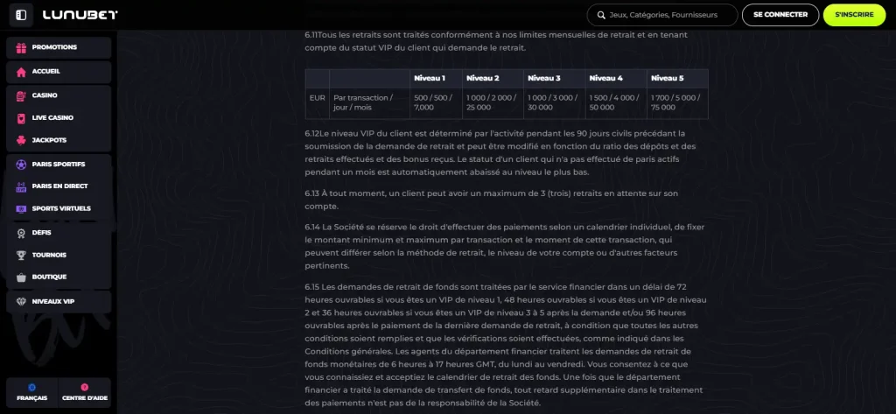Click the Défis medal icon
896x414 pixels.
[21, 233]
